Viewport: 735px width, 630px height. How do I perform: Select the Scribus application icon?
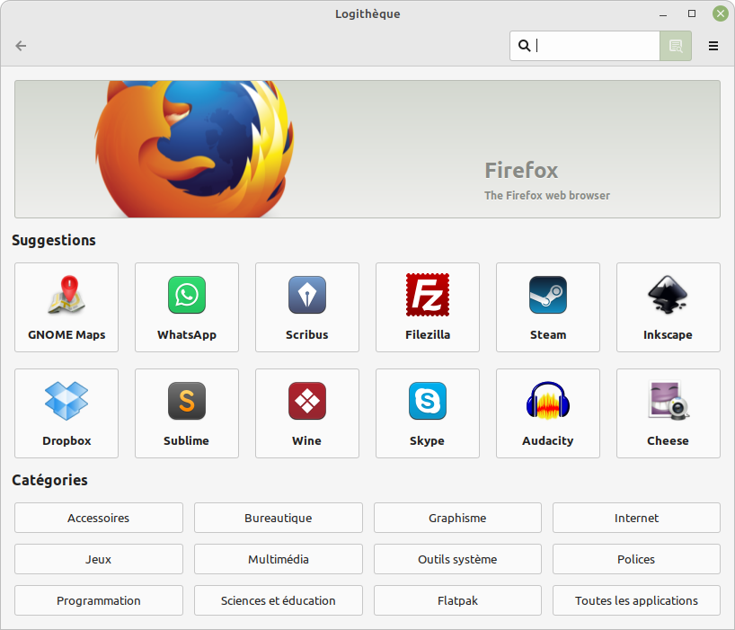coord(307,295)
